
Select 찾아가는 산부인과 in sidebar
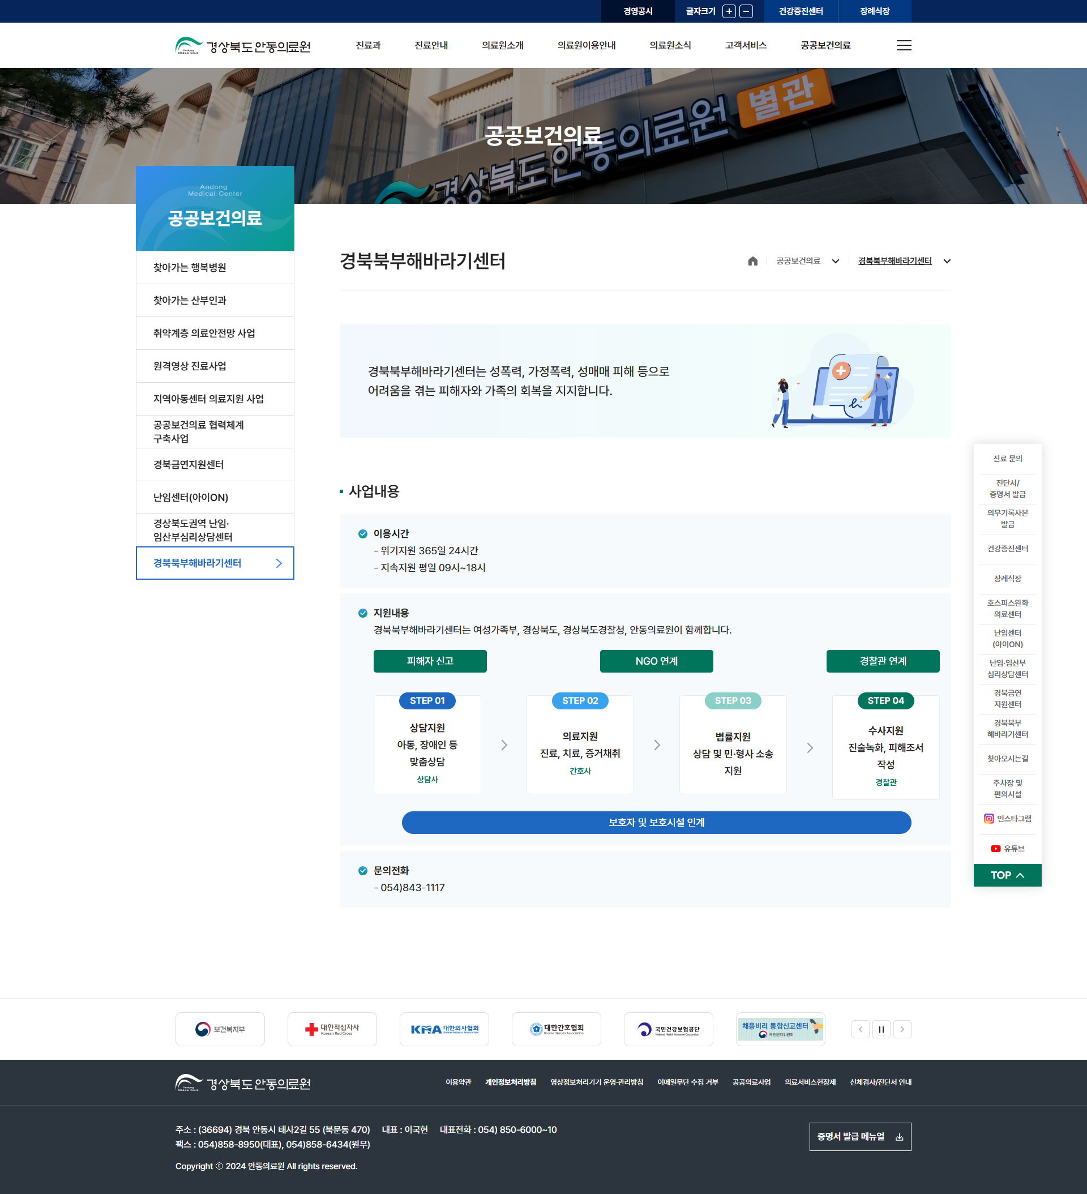click(190, 300)
